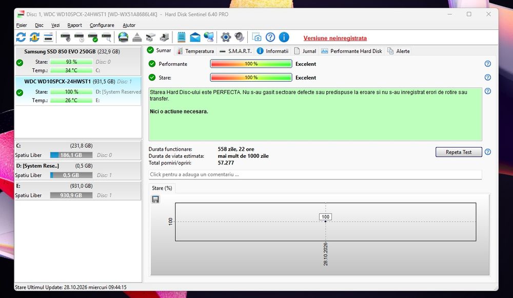This screenshot has width=513, height=298.
Task: Switch to the Performante Hard Disk tab
Action: point(351,51)
